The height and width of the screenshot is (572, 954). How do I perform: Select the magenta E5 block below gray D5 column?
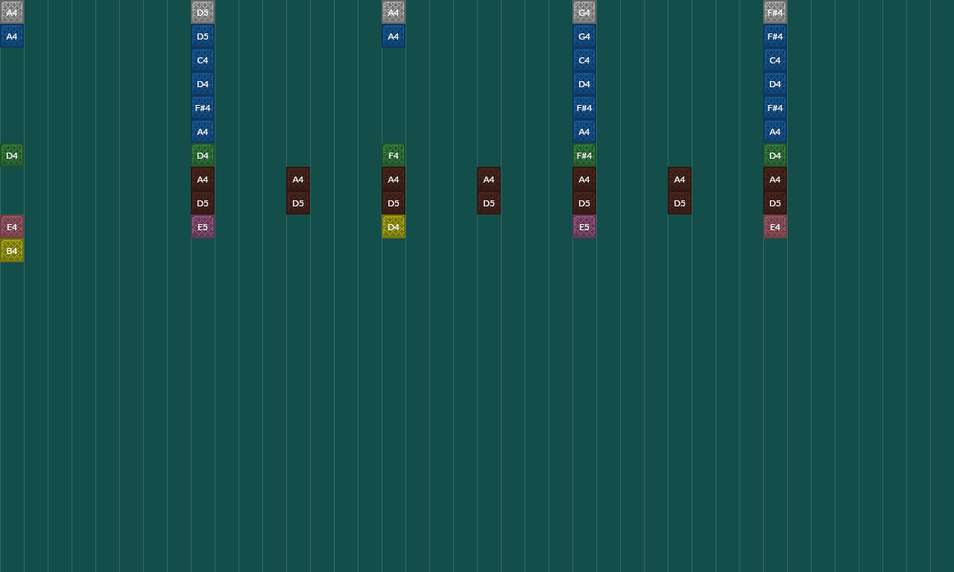point(203,227)
